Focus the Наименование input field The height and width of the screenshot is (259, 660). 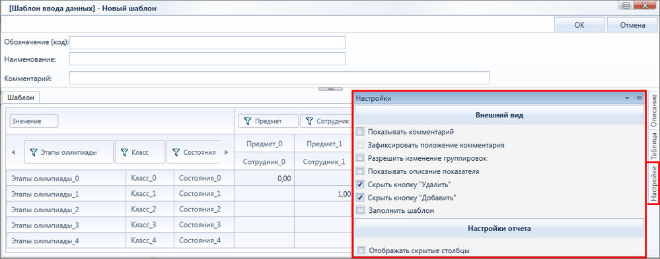coord(207,59)
